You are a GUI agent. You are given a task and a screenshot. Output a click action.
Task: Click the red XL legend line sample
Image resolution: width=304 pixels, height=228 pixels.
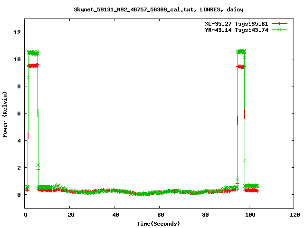click(x=279, y=24)
